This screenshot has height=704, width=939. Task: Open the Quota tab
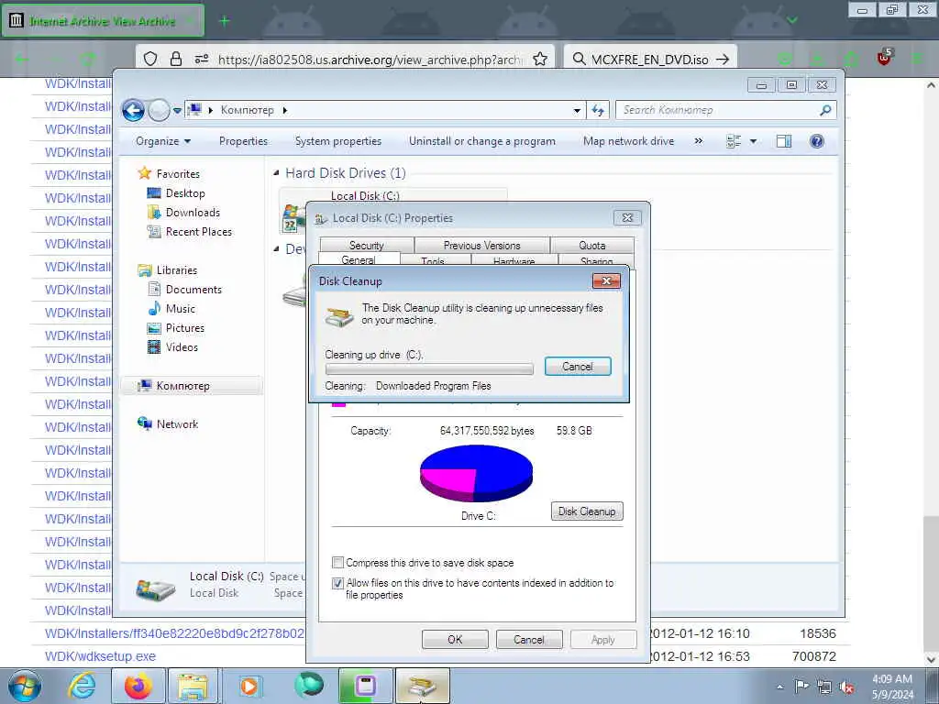(591, 246)
